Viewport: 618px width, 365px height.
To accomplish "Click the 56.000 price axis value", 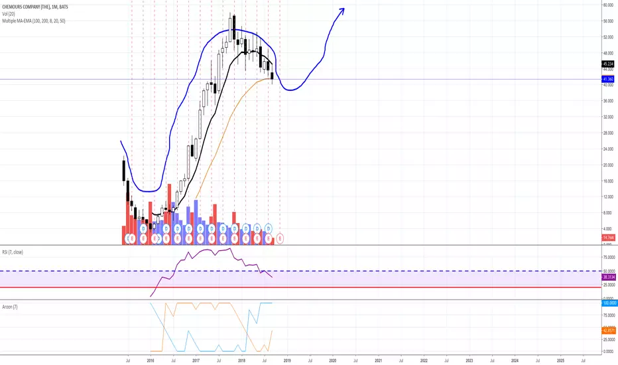I will [x=608, y=21].
